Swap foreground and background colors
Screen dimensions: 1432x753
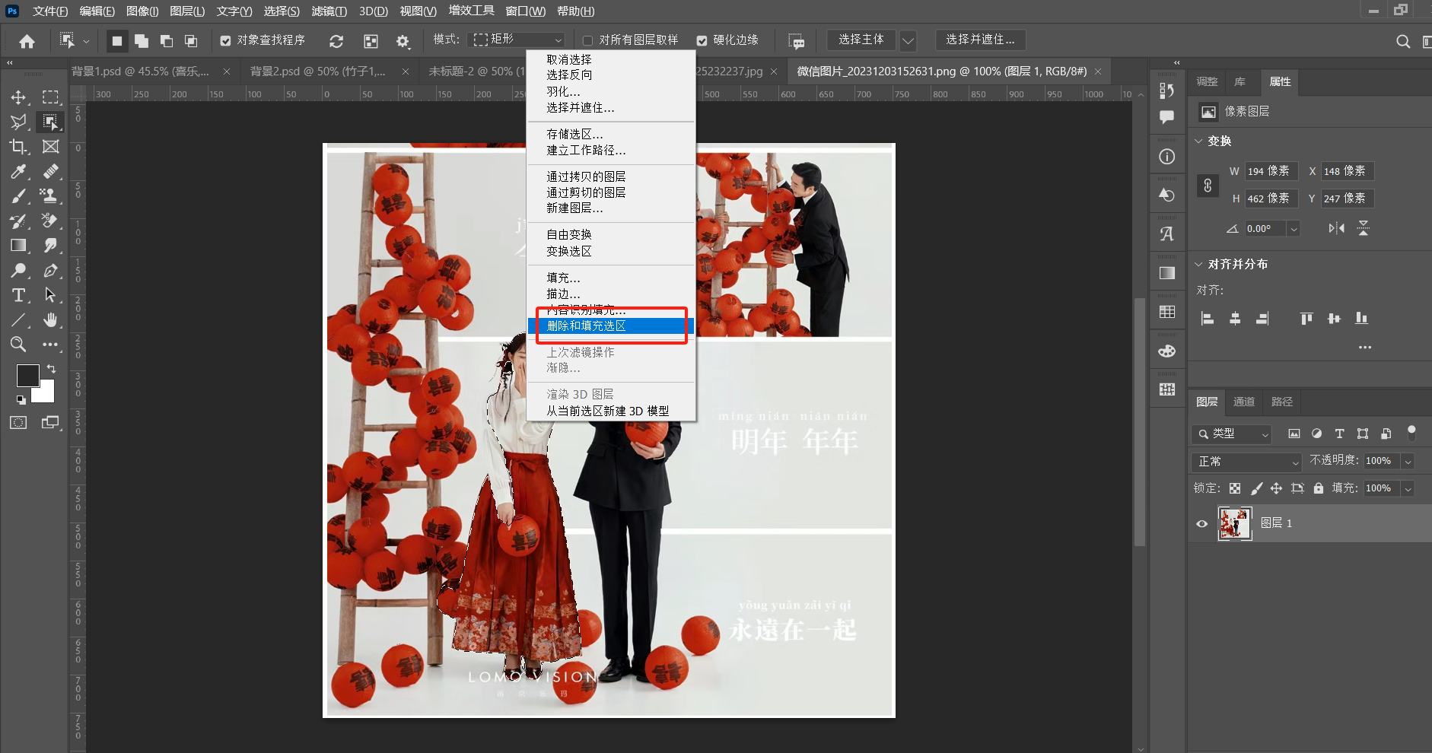pos(51,369)
